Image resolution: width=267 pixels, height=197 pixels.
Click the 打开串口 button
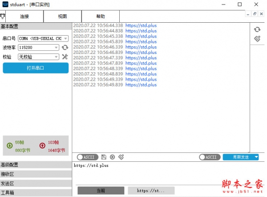click(x=36, y=68)
